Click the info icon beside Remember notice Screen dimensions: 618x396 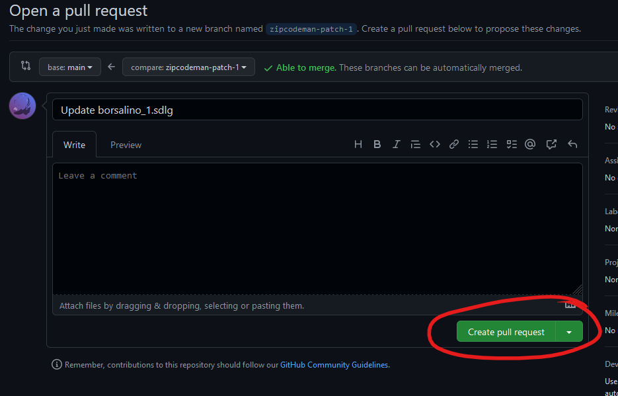coord(57,364)
